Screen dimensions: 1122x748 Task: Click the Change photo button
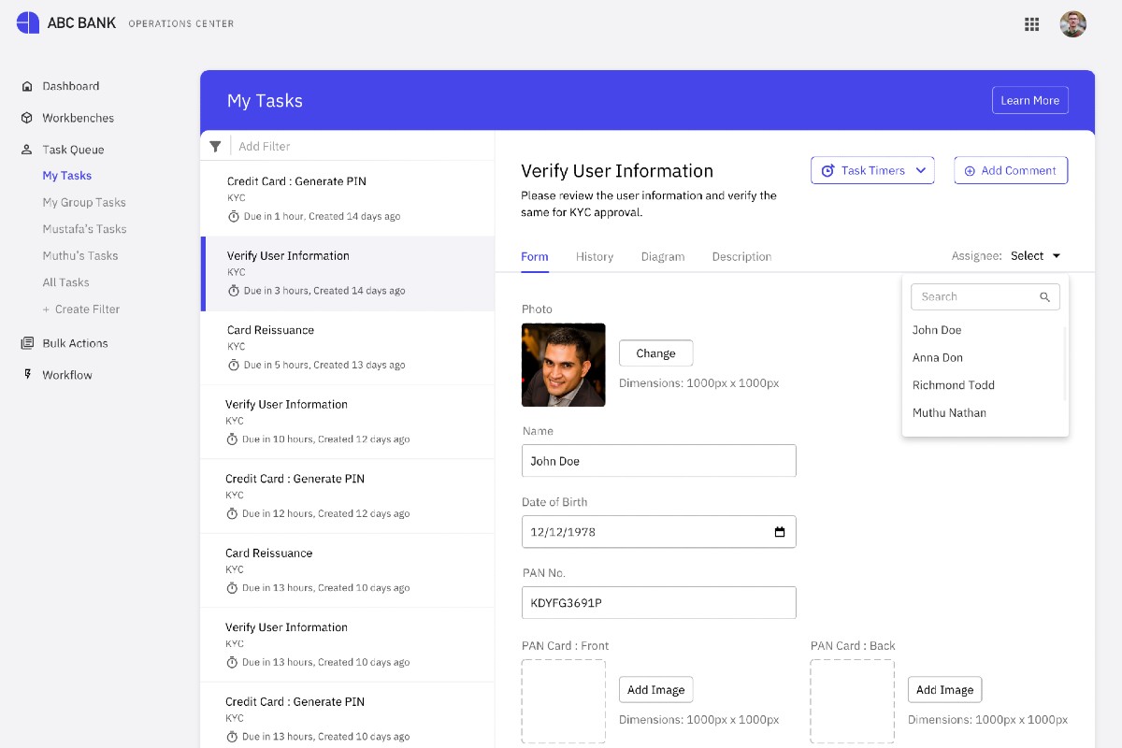(x=655, y=353)
